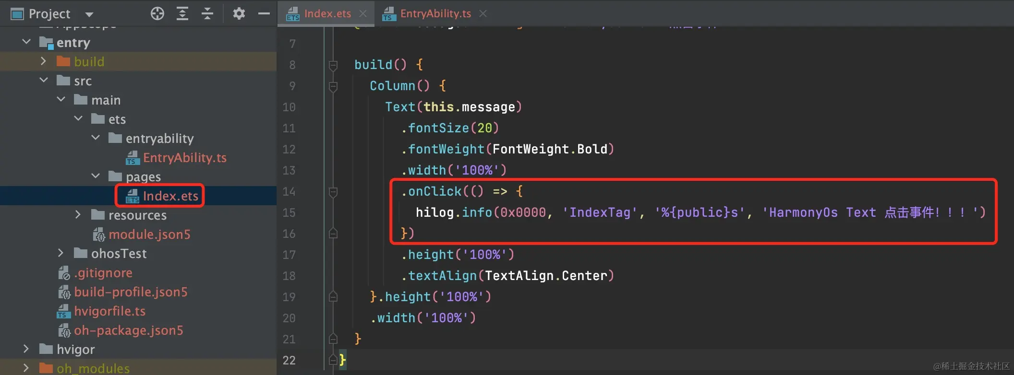The width and height of the screenshot is (1014, 375).
Task: Click the entry module folder icon
Action: [46, 43]
